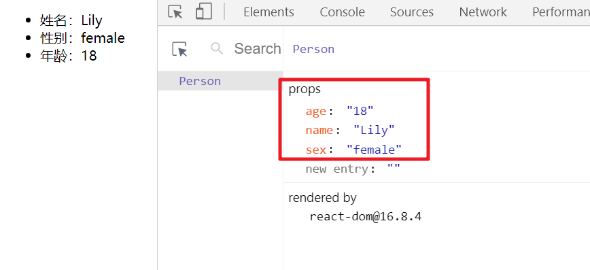Viewport: 590px width, 270px height.
Task: Open the Performance tab
Action: point(561,12)
